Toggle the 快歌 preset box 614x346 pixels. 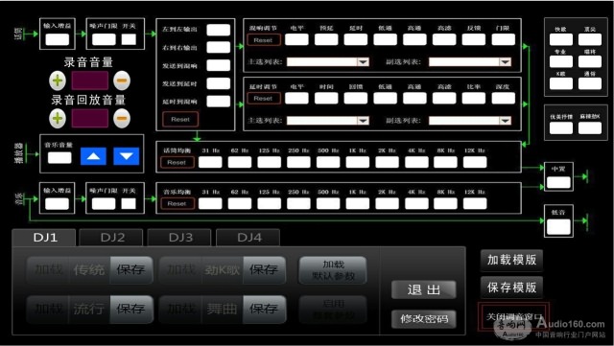(560, 39)
